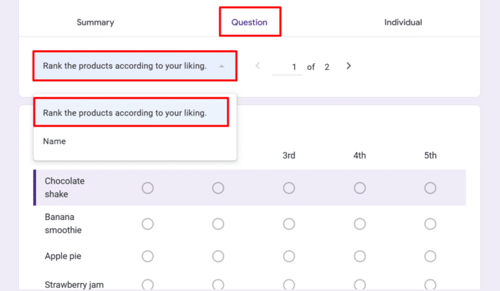
Task: Click the question number input field
Action: [x=287, y=67]
